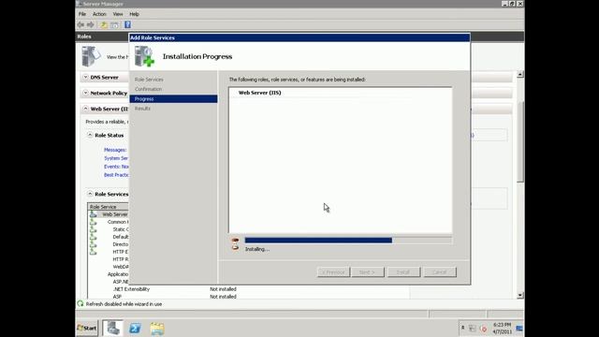Click the Messages link under Role Status
Viewport: 599px width, 337px height.
click(115, 150)
